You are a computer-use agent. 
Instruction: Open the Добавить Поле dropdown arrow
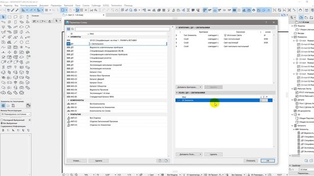pos(200,154)
